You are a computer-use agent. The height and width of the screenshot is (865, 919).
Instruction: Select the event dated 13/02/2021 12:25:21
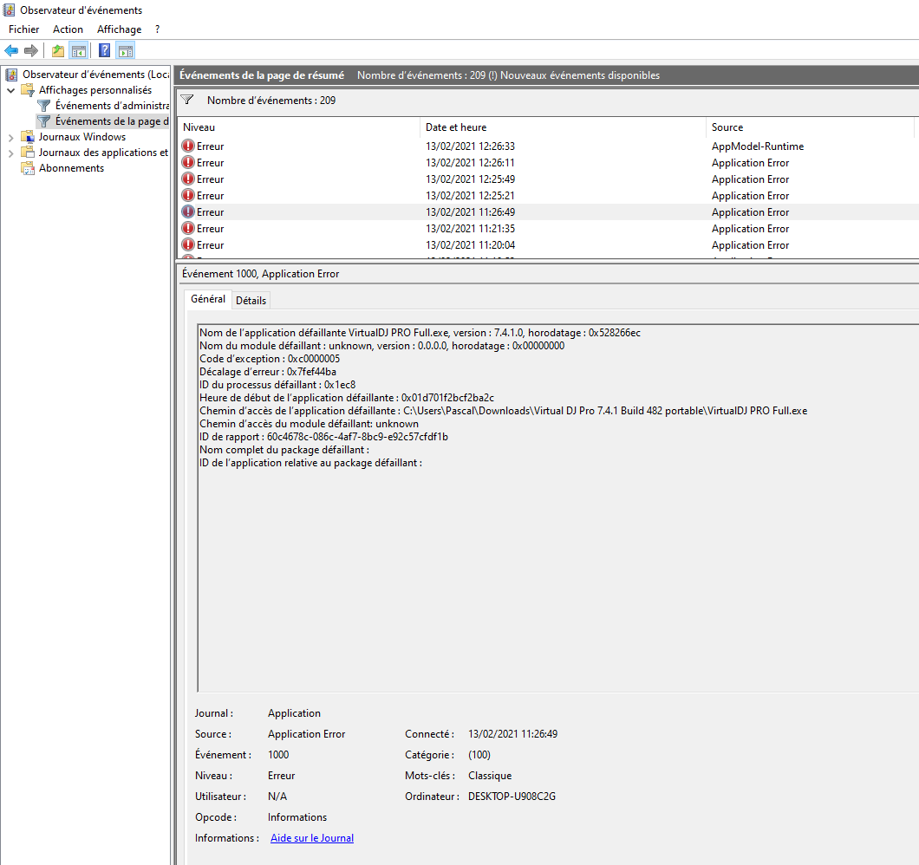point(549,195)
